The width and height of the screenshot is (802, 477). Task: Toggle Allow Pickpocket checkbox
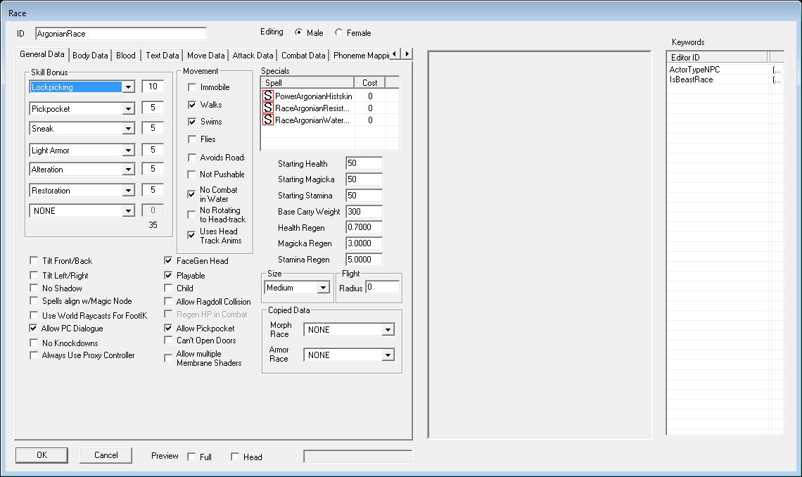point(167,328)
